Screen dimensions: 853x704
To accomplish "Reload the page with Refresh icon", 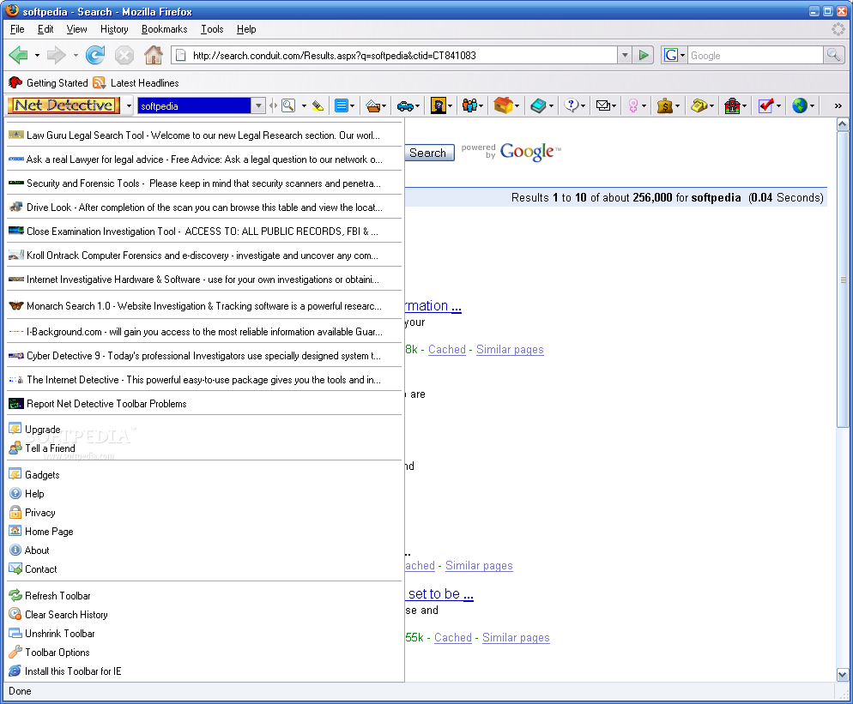I will 94,55.
